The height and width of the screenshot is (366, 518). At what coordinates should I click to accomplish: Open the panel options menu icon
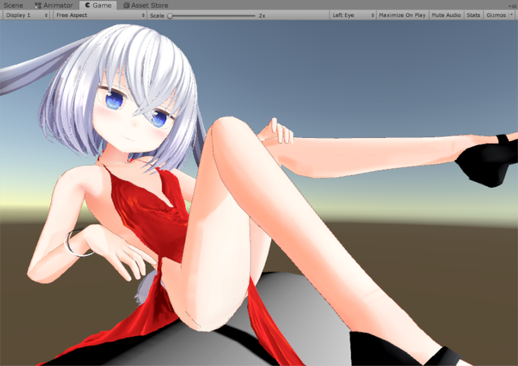(513, 6)
